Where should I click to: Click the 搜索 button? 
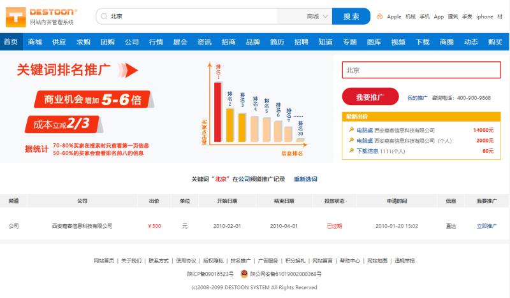pyautogui.click(x=351, y=17)
